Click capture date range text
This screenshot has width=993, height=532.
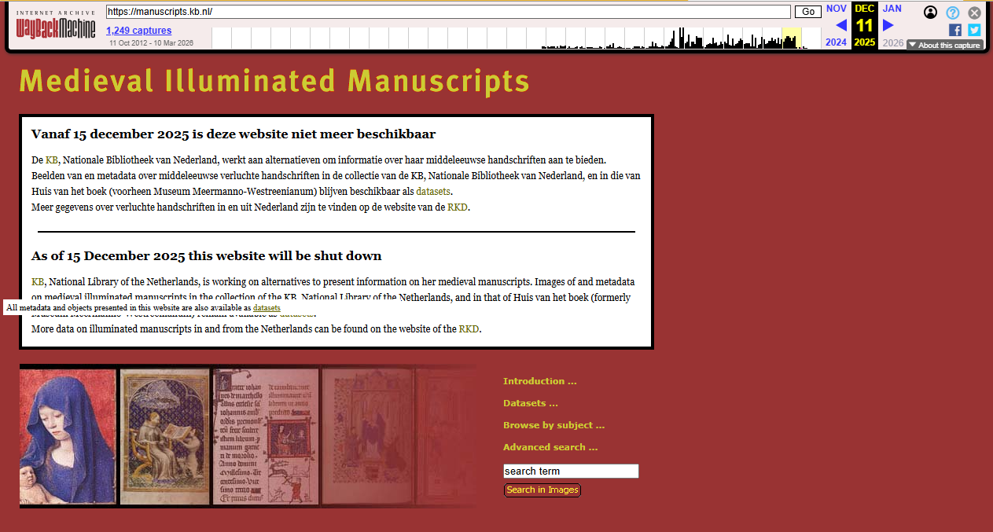click(151, 43)
